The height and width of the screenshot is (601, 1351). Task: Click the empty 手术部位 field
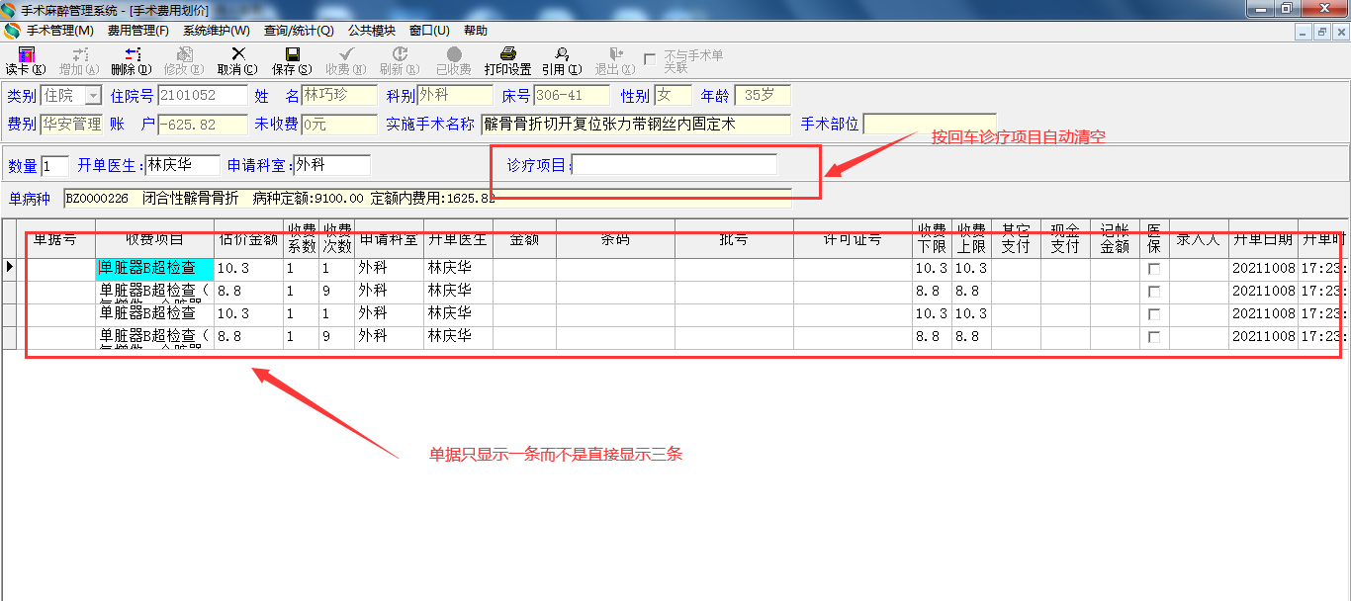coord(930,125)
